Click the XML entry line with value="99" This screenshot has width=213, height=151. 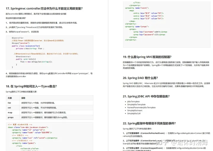tap(148, 13)
